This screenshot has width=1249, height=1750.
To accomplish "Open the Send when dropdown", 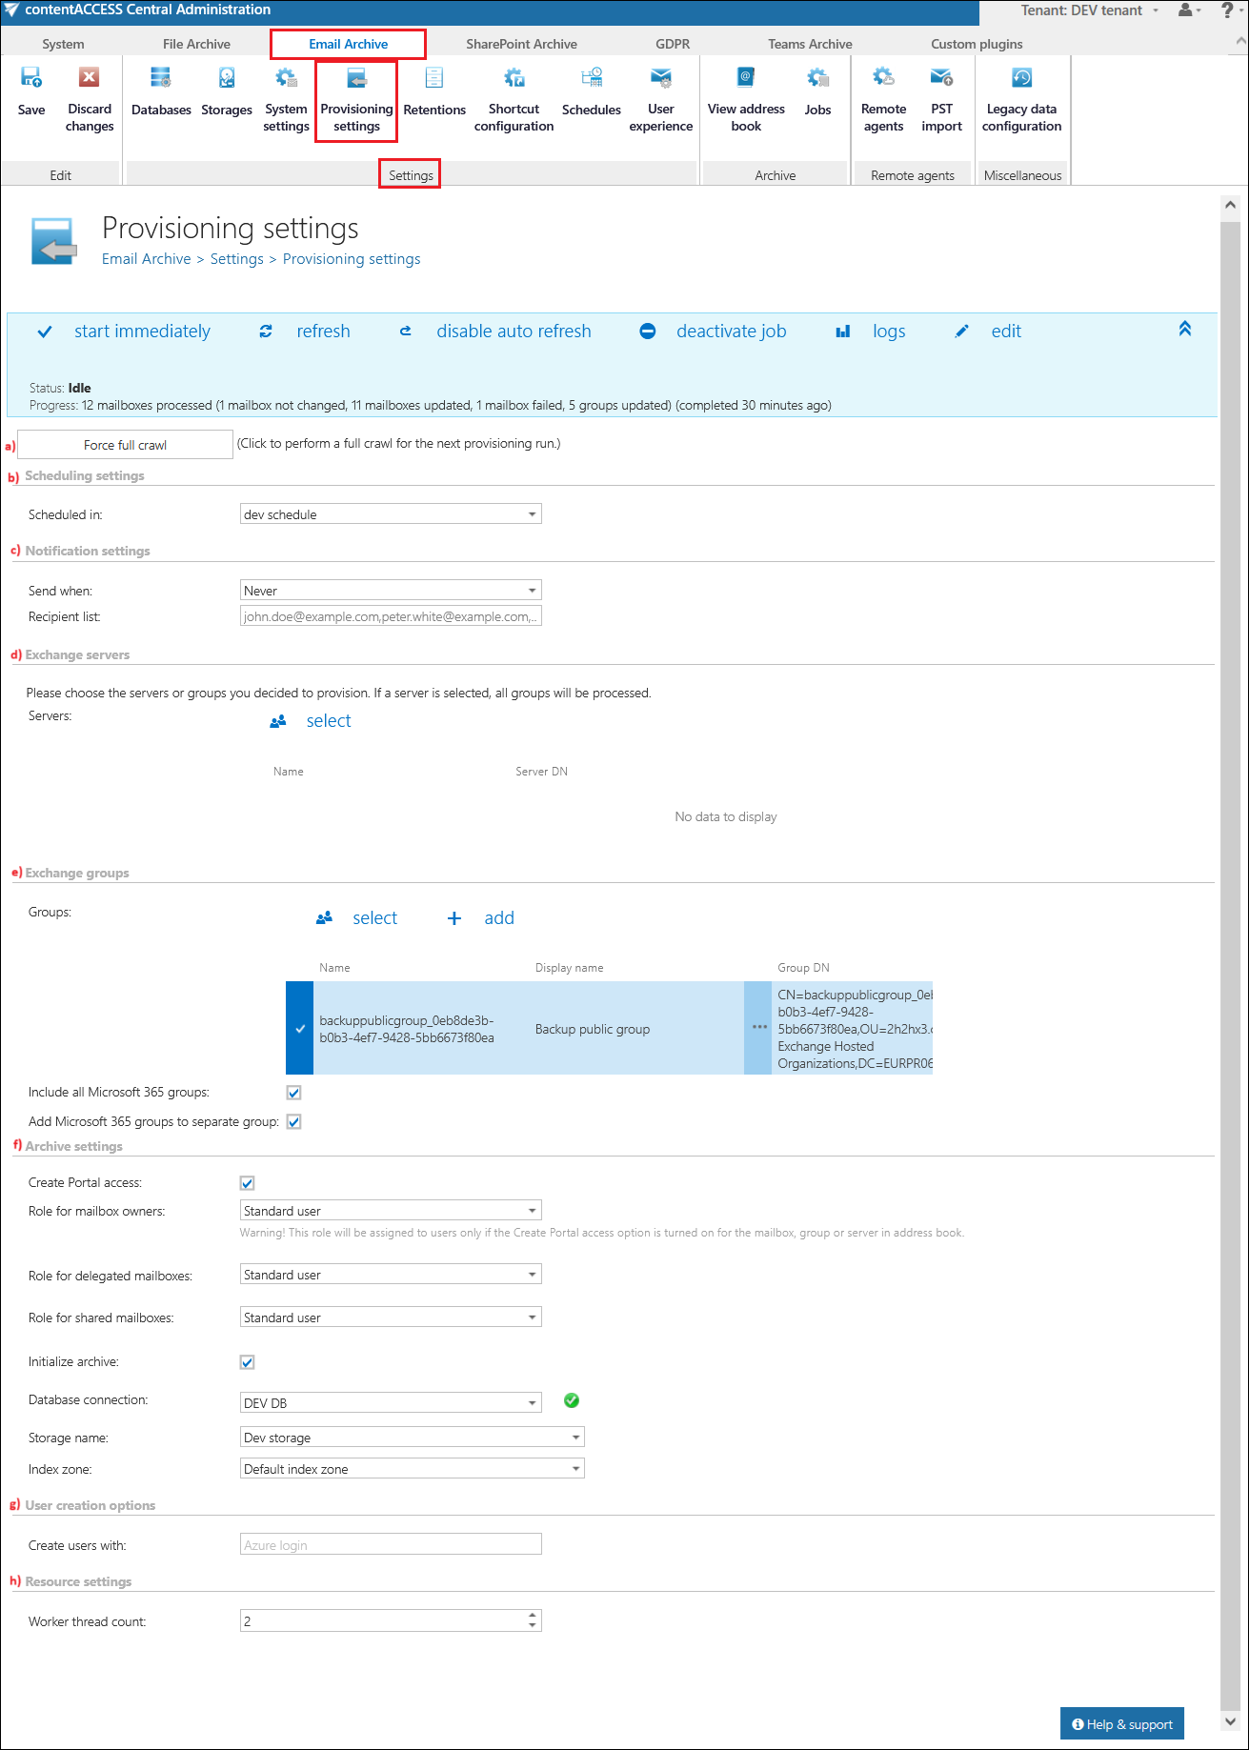I will coord(532,591).
